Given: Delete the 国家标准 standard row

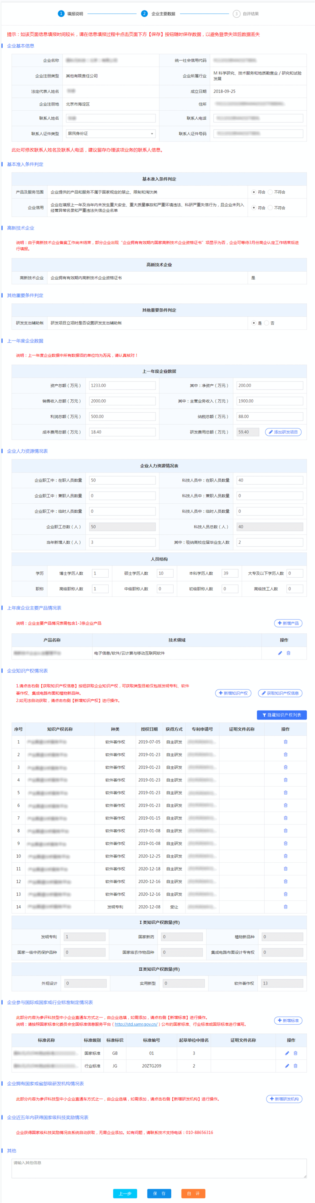Looking at the screenshot, I should coord(295,1053).
